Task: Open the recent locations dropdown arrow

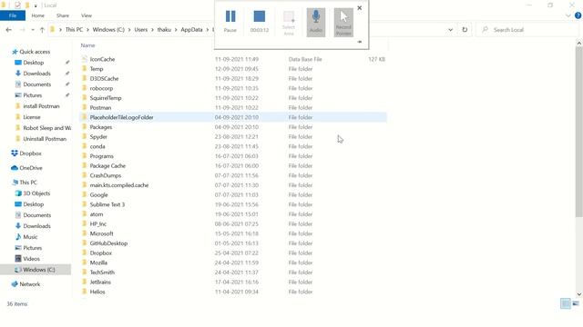Action: point(33,30)
